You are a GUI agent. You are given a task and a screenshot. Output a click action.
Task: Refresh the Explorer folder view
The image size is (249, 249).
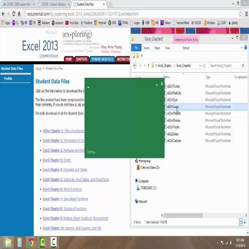(x=204, y=66)
